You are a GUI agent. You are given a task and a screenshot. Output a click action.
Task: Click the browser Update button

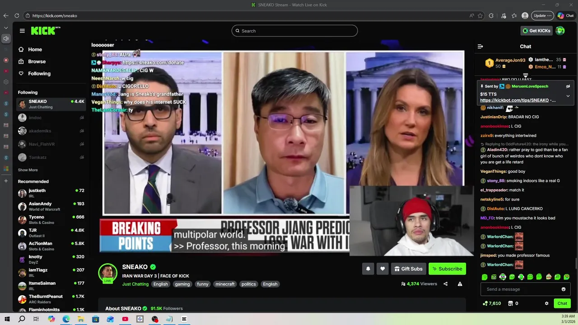coord(542,15)
